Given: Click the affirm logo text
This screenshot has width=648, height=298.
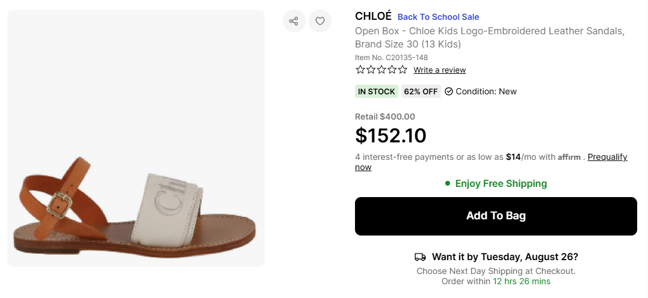Looking at the screenshot, I should 569,157.
